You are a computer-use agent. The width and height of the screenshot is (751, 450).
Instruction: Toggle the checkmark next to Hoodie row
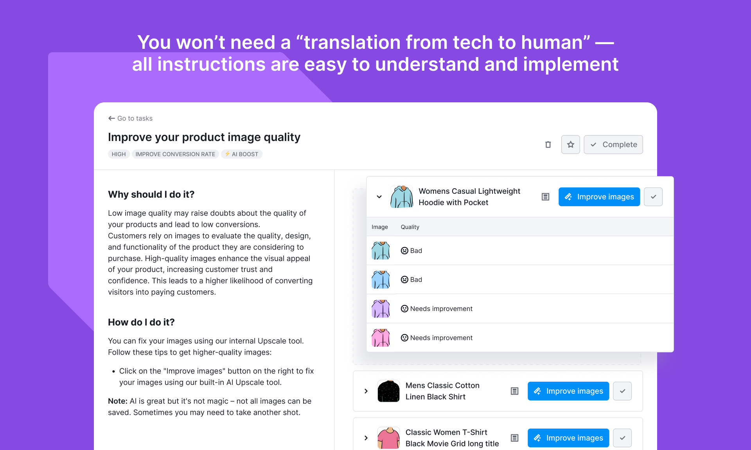(654, 196)
